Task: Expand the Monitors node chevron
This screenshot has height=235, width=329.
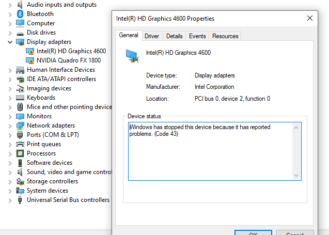Action: tap(10, 117)
